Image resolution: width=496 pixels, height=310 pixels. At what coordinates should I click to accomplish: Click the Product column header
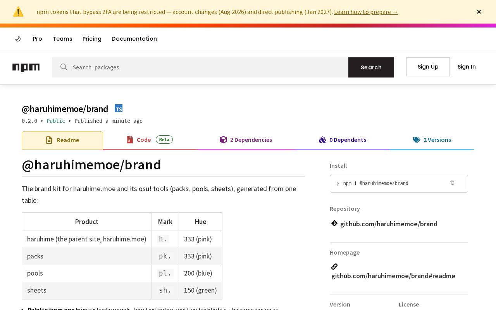pyautogui.click(x=87, y=222)
